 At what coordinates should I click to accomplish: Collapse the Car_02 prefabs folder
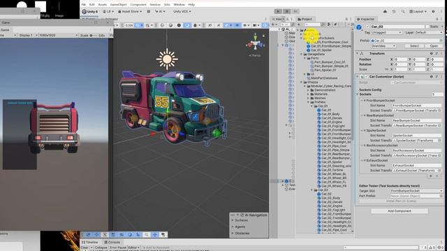(312, 190)
